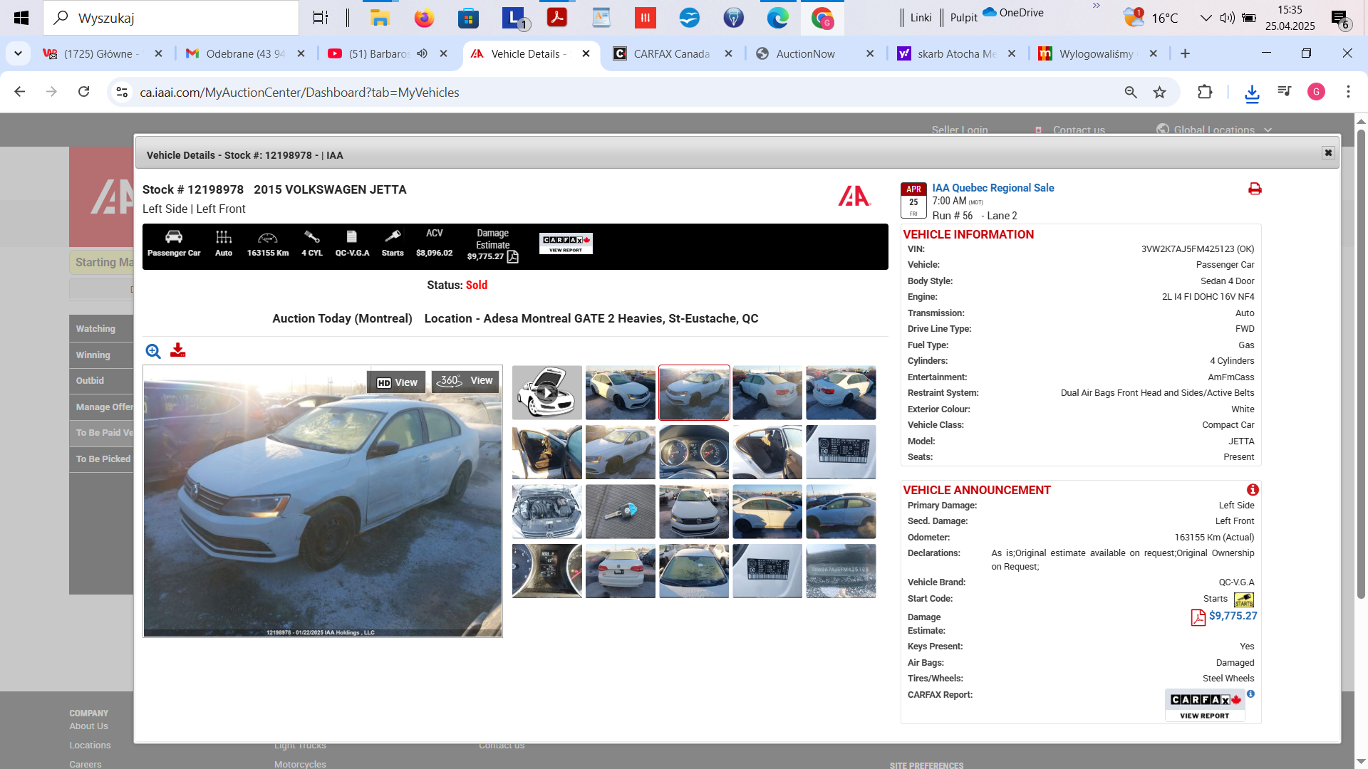Open the Chrome profile avatar G
This screenshot has width=1368, height=769.
click(x=1316, y=92)
